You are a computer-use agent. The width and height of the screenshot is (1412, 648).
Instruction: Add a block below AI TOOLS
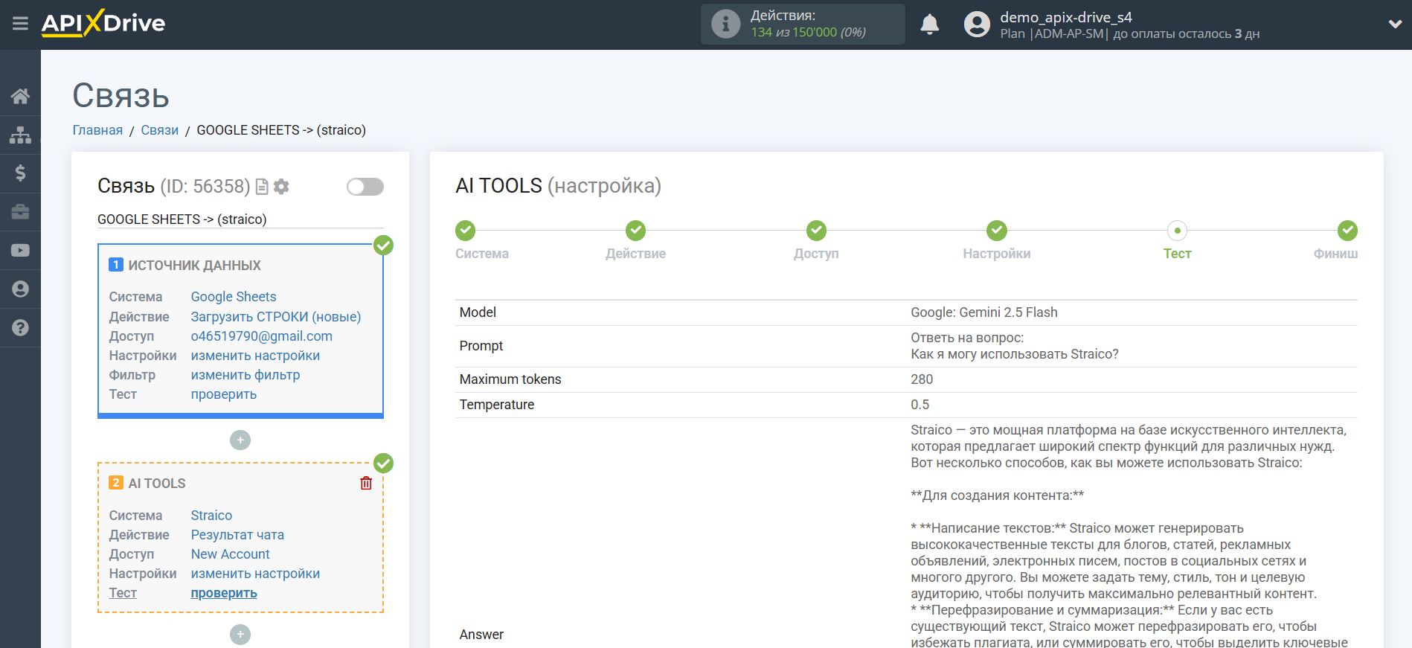[x=240, y=635]
